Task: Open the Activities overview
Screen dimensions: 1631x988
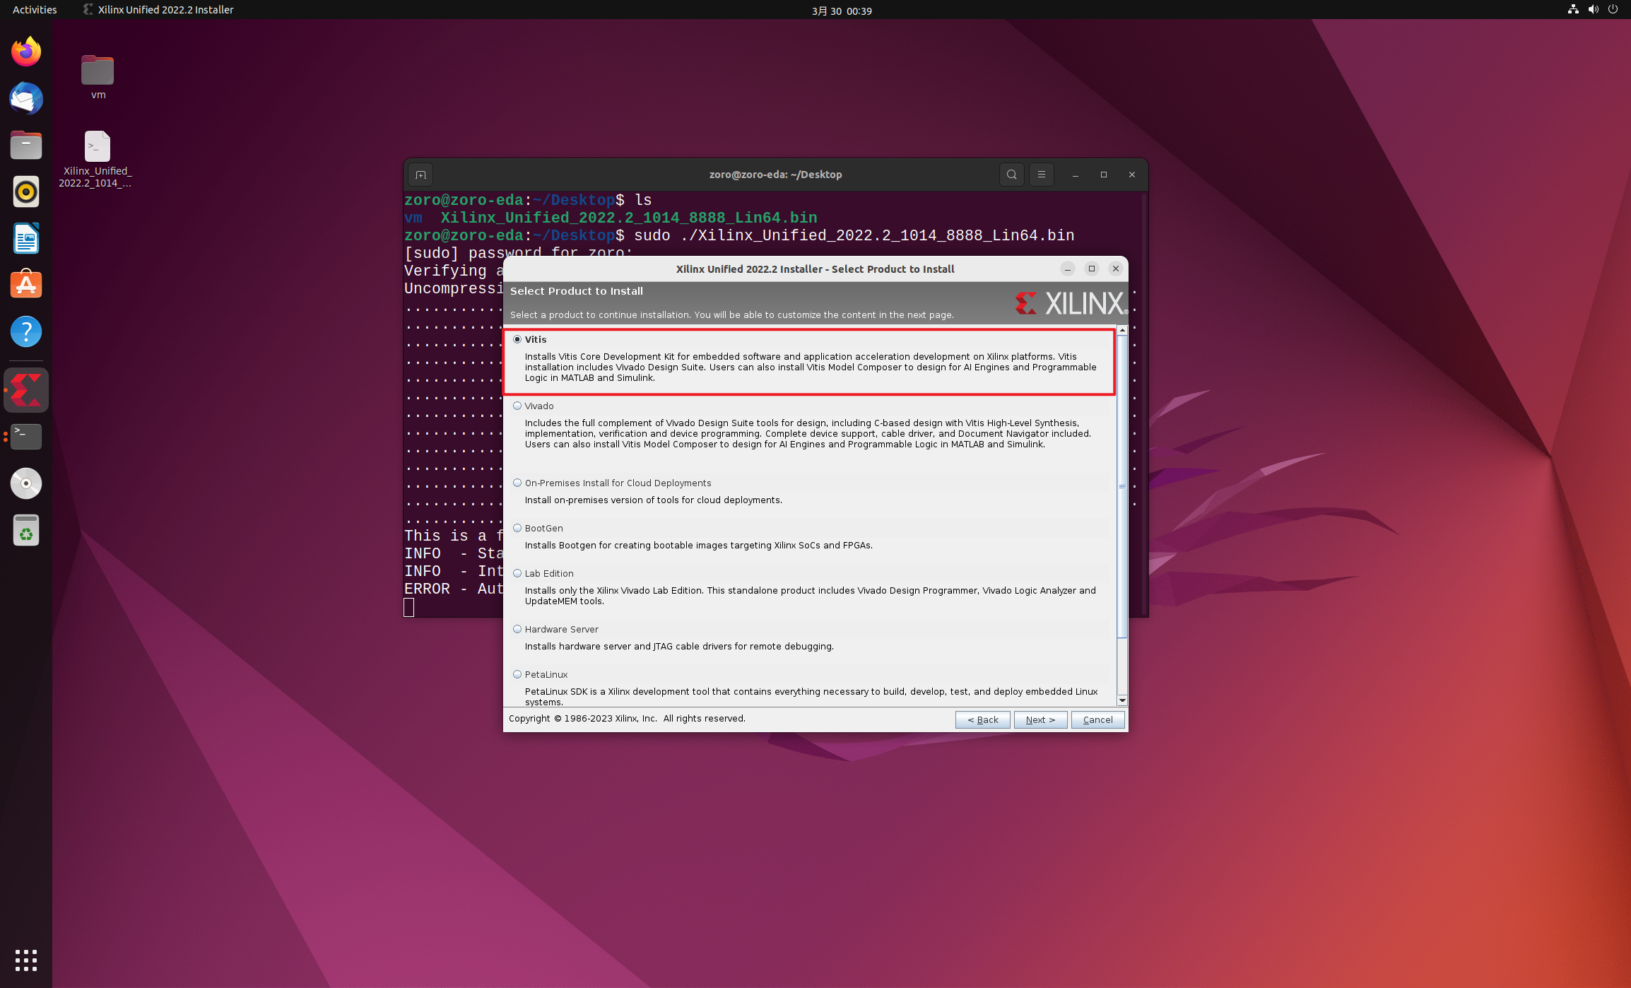Action: click(x=35, y=10)
